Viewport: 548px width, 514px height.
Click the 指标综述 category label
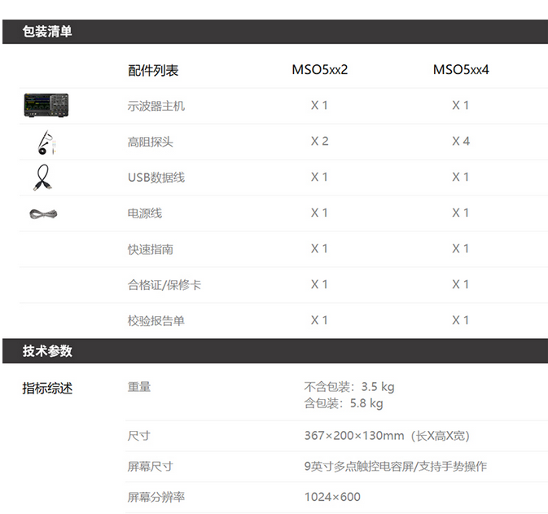47,389
